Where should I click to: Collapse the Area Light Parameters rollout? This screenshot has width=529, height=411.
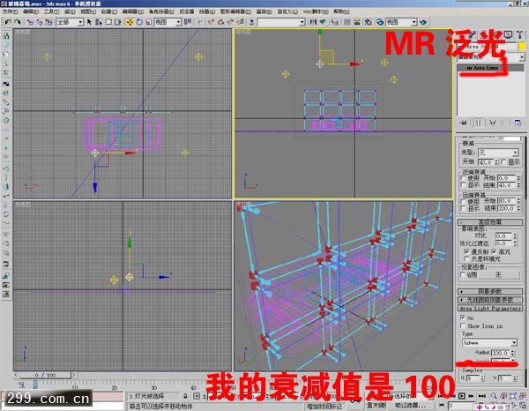[490, 308]
